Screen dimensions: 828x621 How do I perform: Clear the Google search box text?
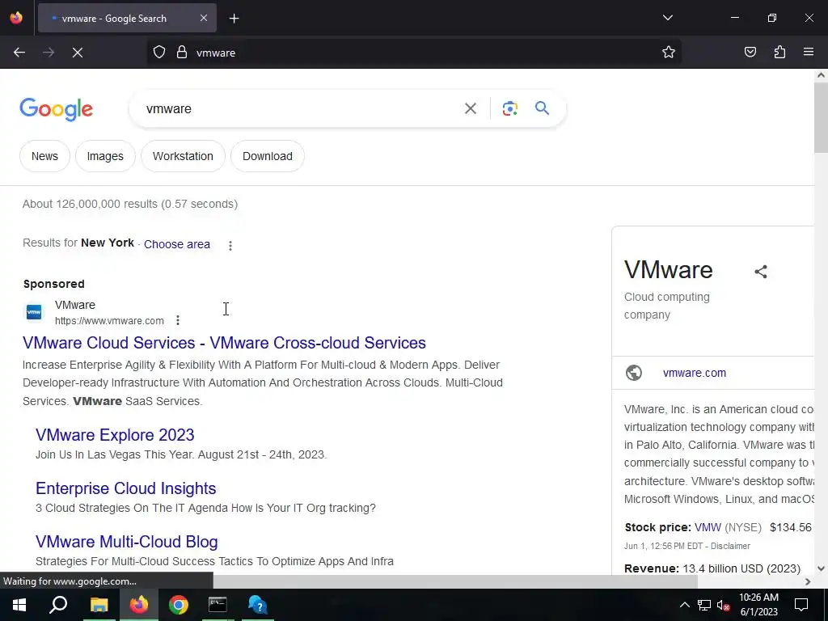tap(470, 109)
